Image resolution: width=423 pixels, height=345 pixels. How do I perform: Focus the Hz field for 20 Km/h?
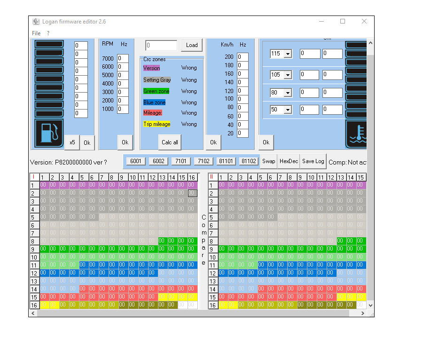(243, 133)
